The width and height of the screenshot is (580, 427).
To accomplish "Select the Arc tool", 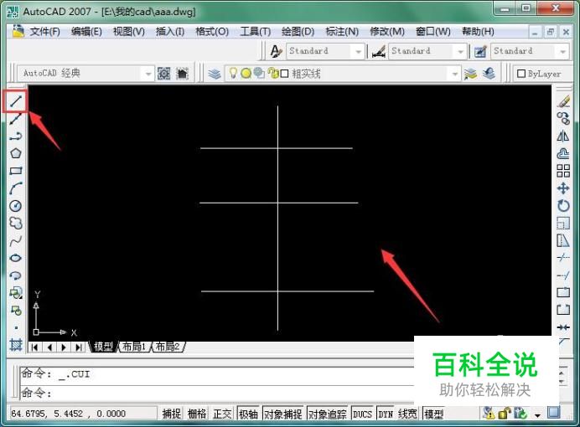I will click(x=16, y=188).
